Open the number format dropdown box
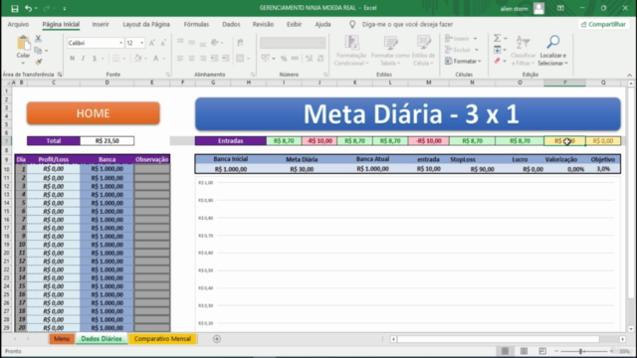The width and height of the screenshot is (637, 358). click(x=293, y=43)
